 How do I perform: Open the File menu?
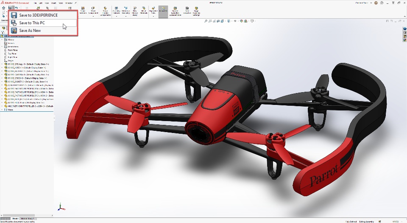coord(35,3)
